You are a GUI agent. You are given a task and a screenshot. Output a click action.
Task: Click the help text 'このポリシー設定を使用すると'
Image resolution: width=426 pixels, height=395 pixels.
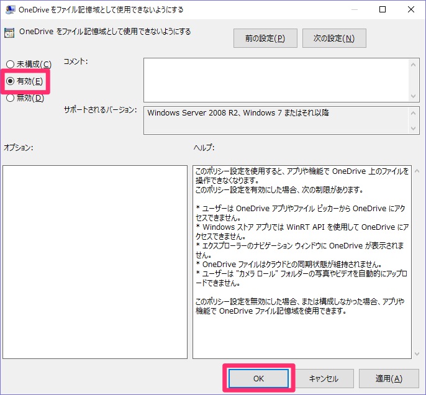[240, 171]
